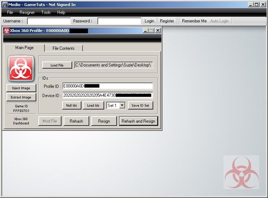Viewport: 268px width, 198px height.
Task: Click the red biohazard profile image
Action: [x=21, y=68]
